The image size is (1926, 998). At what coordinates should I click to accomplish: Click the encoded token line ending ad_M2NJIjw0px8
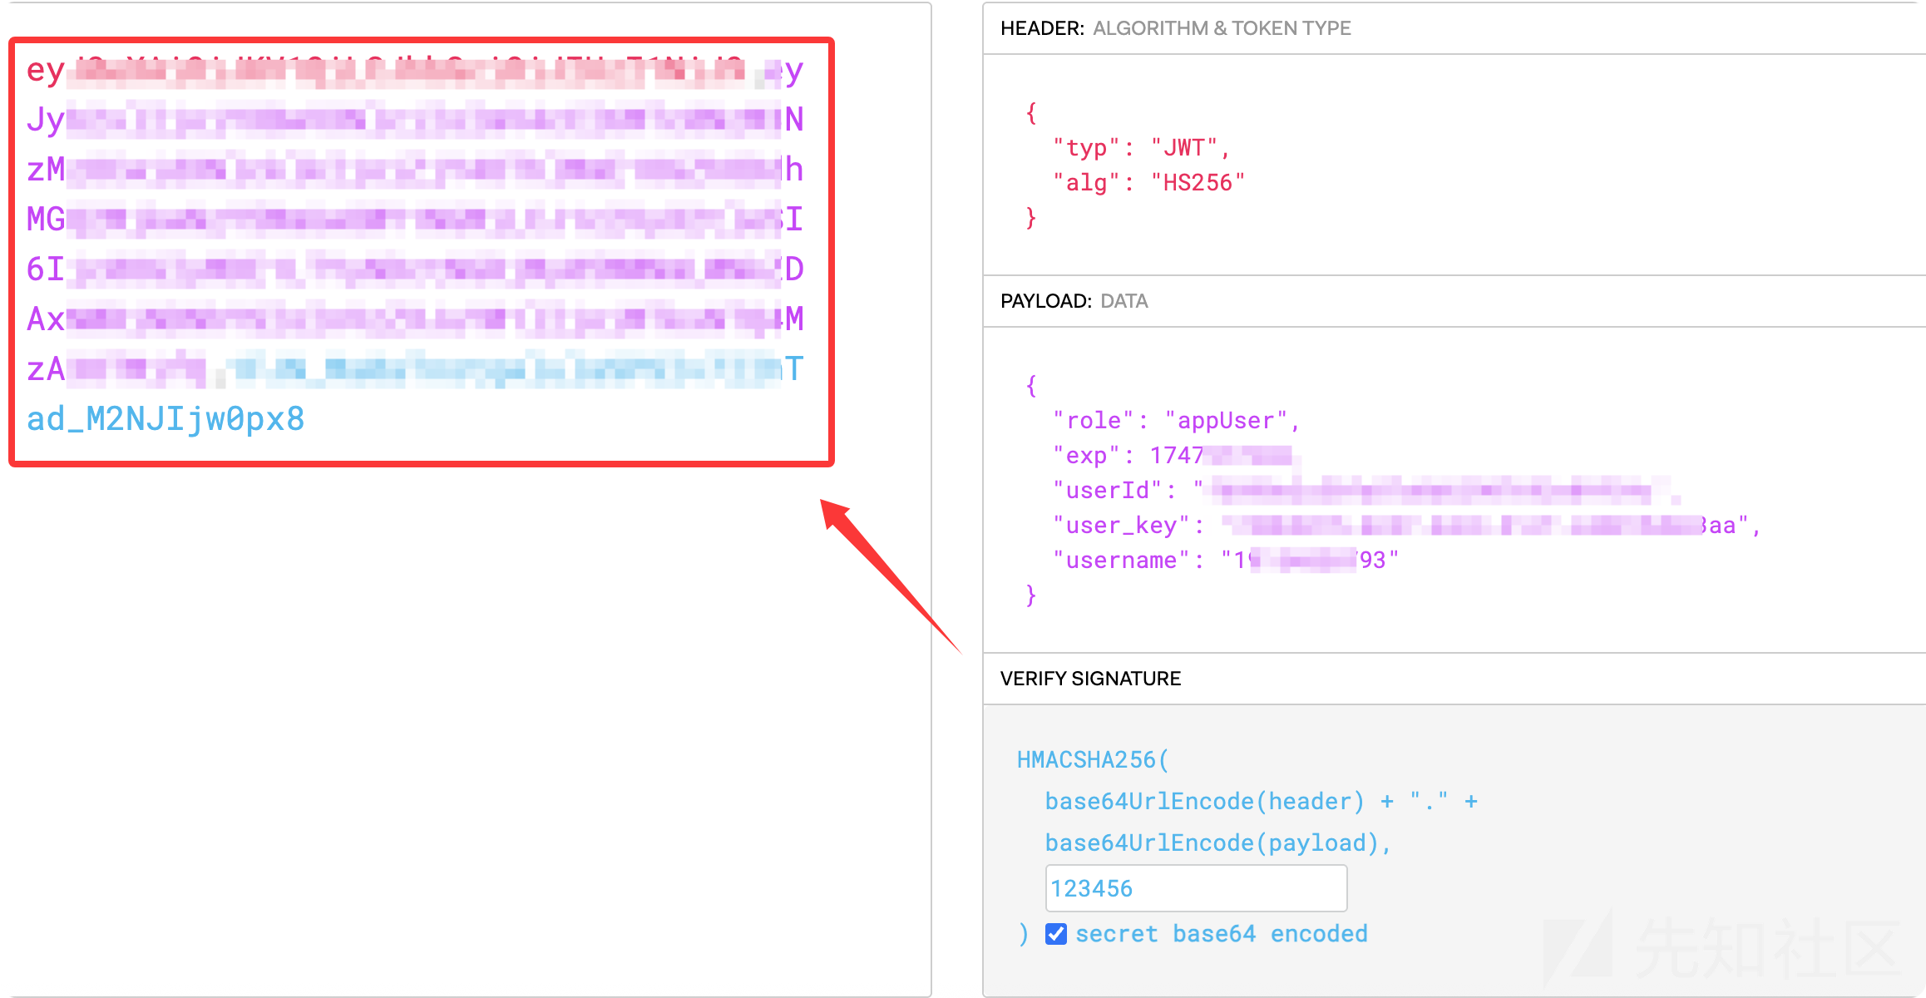click(165, 419)
